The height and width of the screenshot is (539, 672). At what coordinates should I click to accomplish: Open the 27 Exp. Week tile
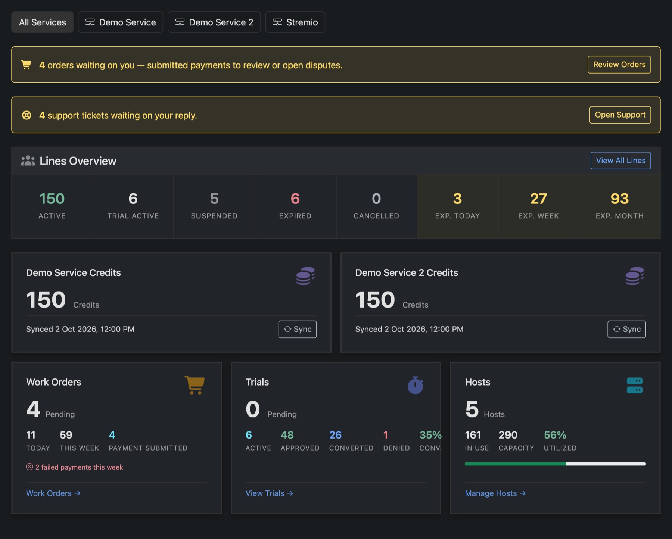[538, 206]
